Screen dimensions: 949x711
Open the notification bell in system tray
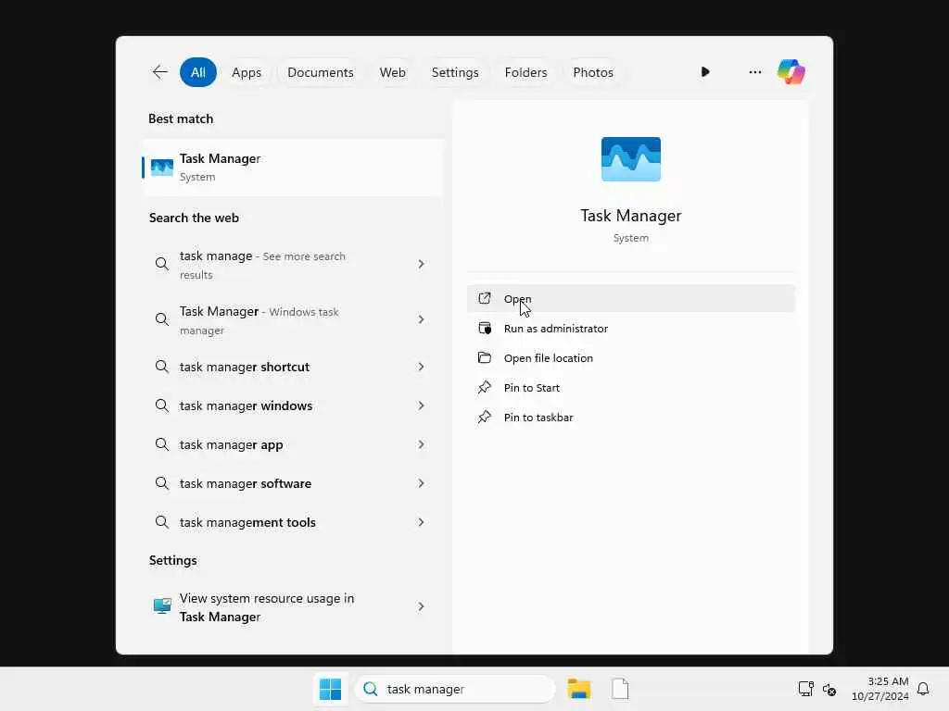click(923, 689)
